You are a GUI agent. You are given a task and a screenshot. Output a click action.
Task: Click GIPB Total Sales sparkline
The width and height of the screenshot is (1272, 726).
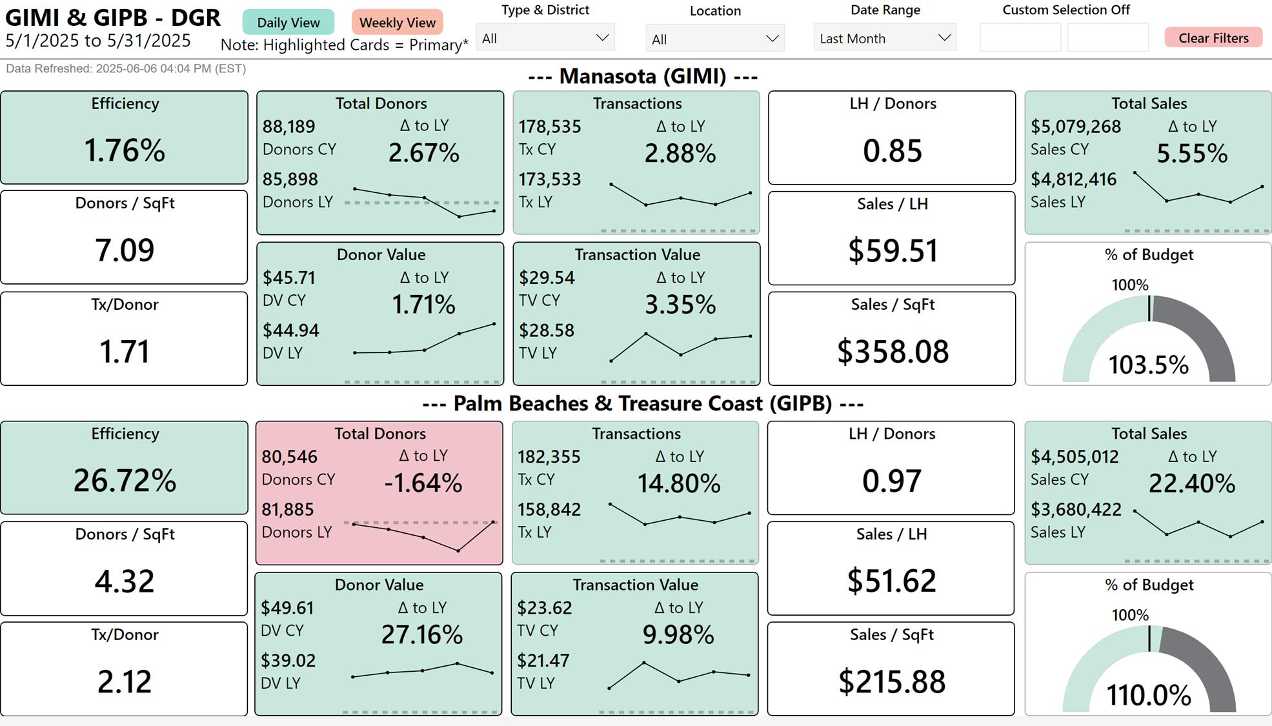[1198, 523]
